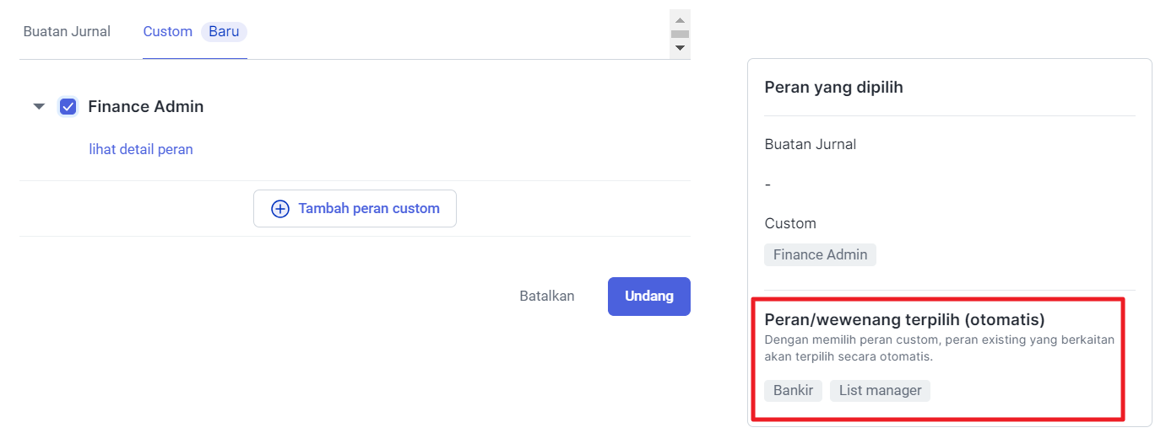The height and width of the screenshot is (433, 1166).
Task: Click the Custom section label in right panel
Action: pyautogui.click(x=790, y=223)
